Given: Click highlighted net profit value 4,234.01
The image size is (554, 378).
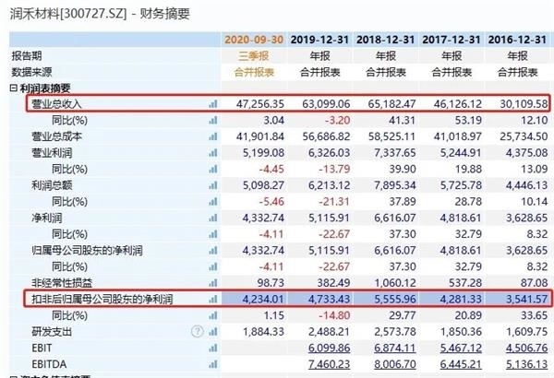Looking at the screenshot, I should [263, 300].
